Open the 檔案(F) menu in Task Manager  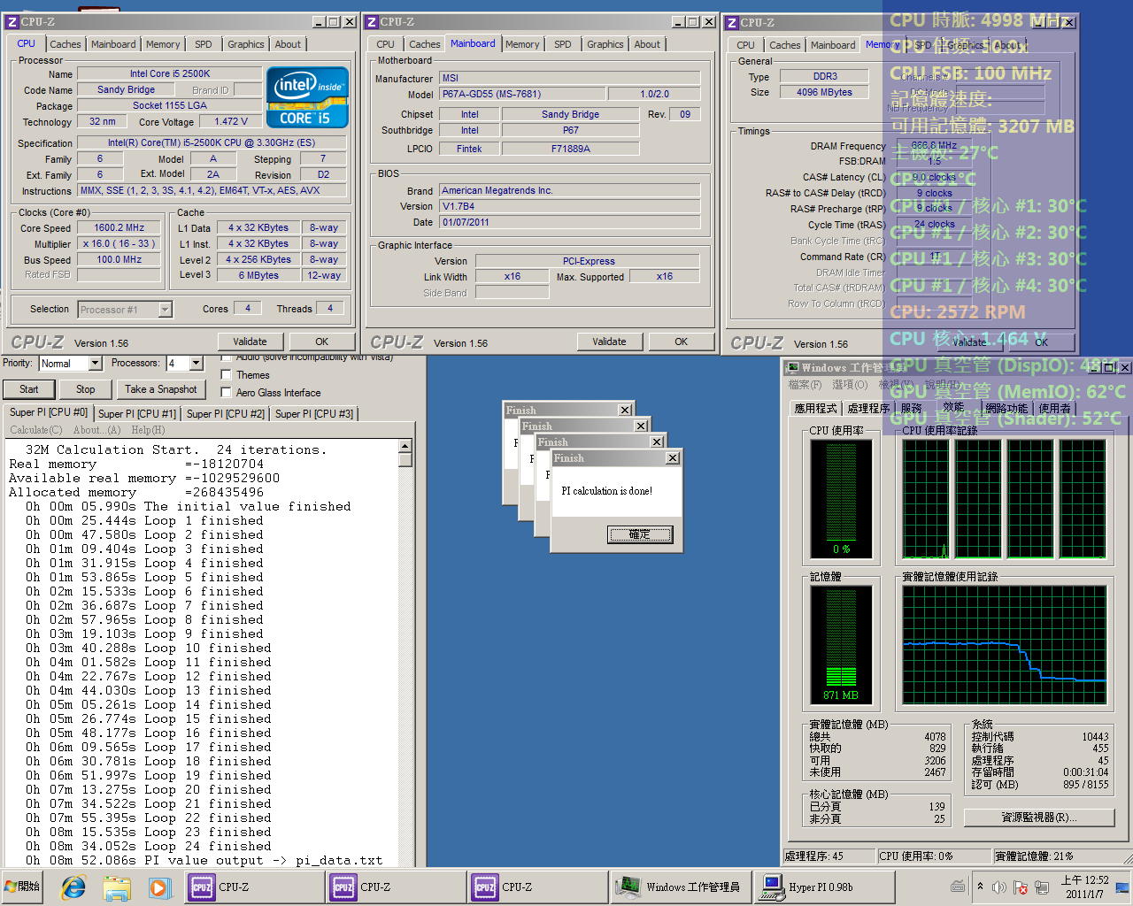(x=805, y=385)
